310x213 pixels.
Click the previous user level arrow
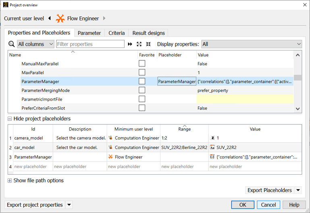(x=50, y=18)
